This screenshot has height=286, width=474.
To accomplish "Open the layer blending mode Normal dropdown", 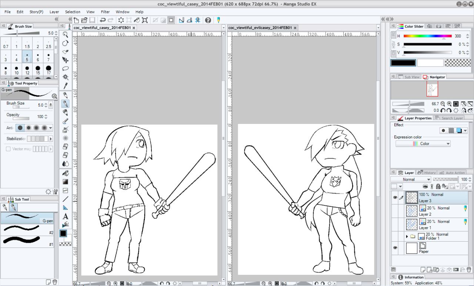I will (411, 179).
